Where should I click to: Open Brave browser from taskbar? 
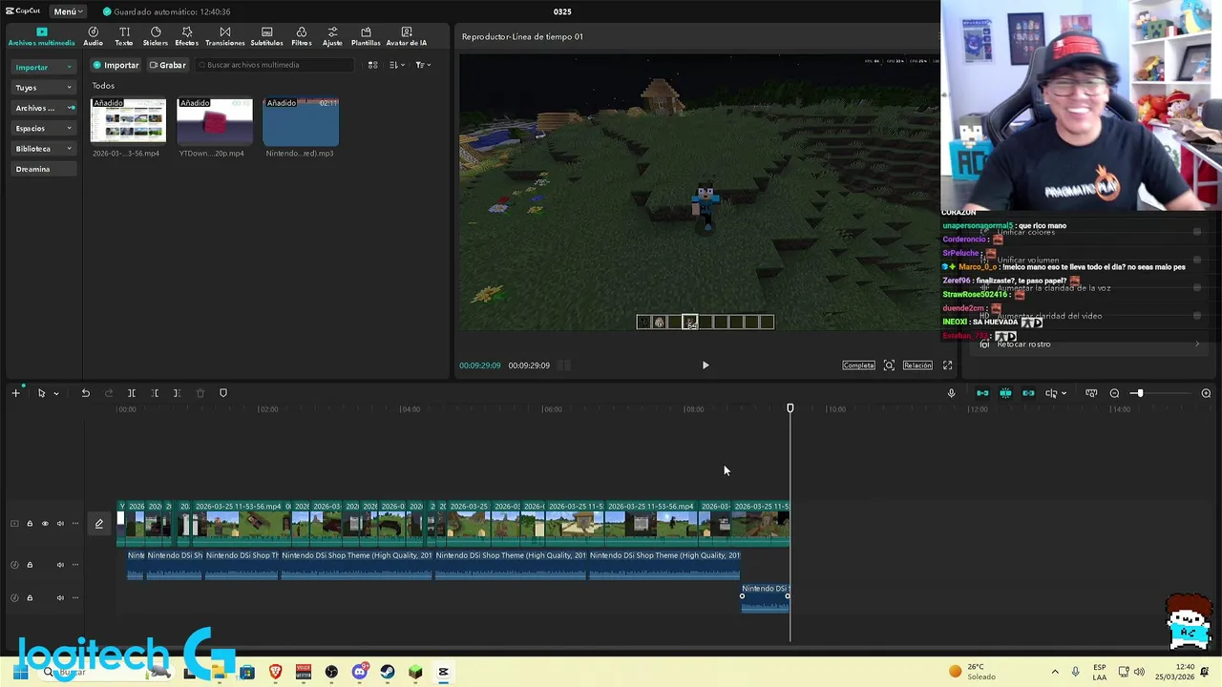(276, 672)
